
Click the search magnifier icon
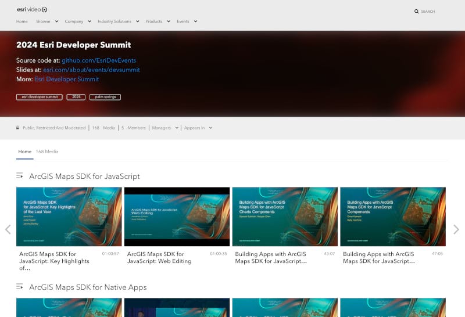(x=416, y=11)
